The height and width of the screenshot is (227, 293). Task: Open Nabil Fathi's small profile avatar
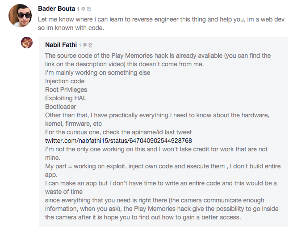pyautogui.click(x=27, y=43)
